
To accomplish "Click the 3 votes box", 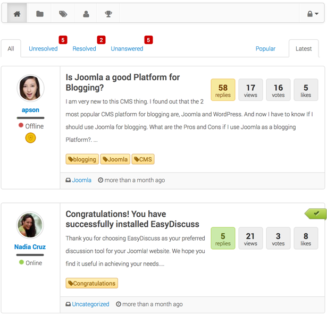I will click(278, 238).
